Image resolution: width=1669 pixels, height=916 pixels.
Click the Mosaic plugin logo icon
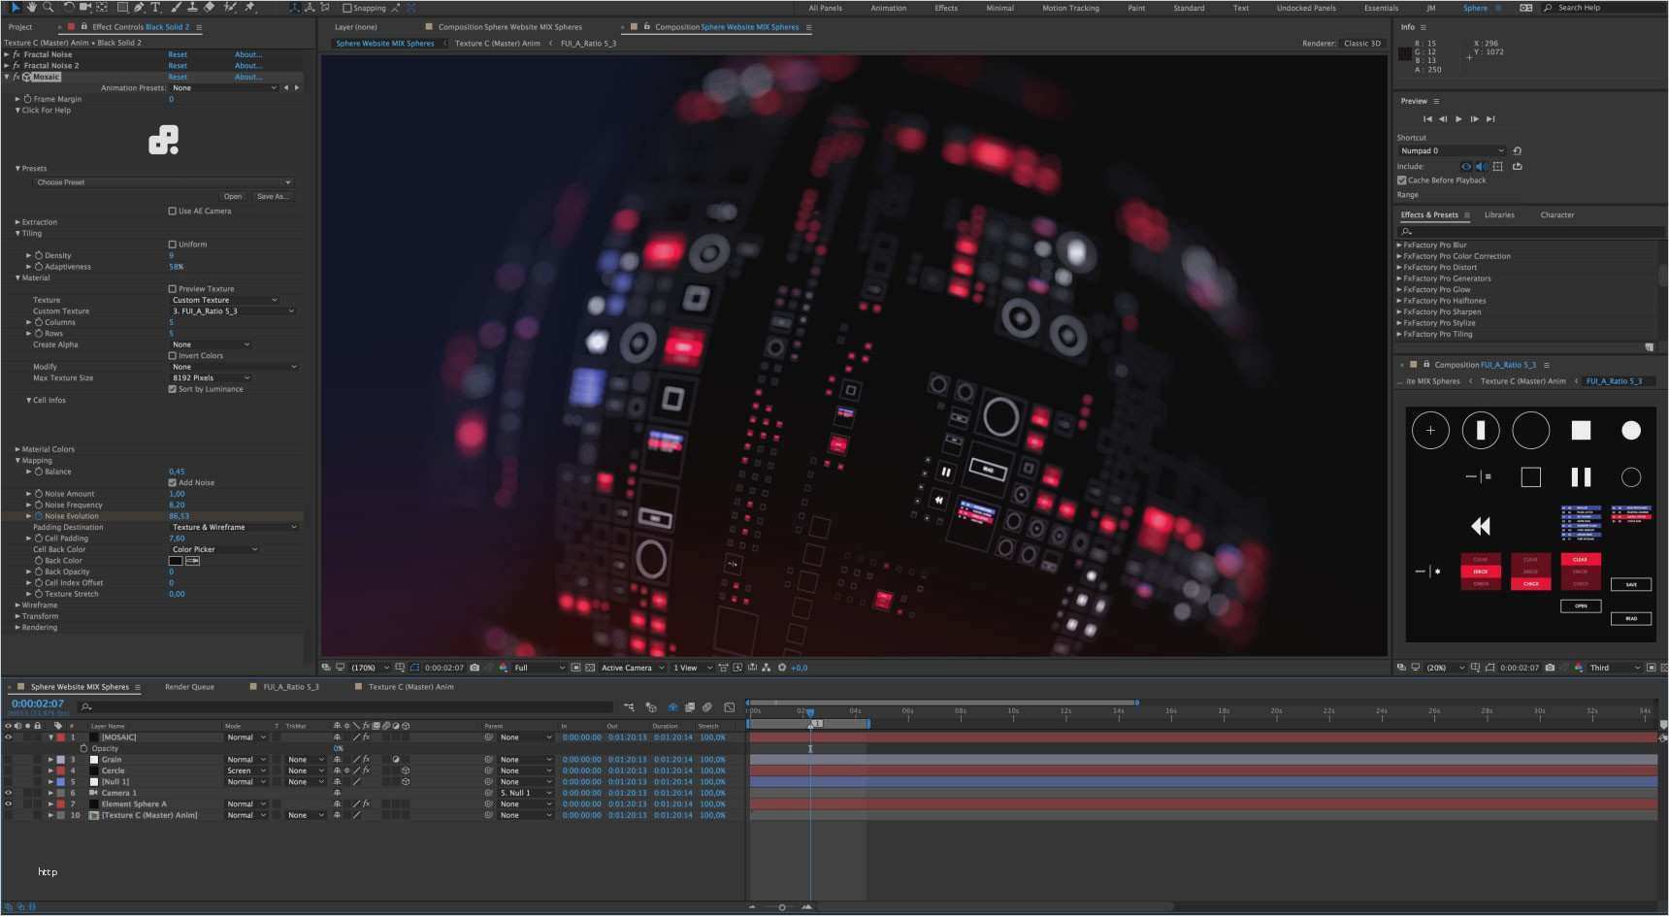pyautogui.click(x=163, y=141)
